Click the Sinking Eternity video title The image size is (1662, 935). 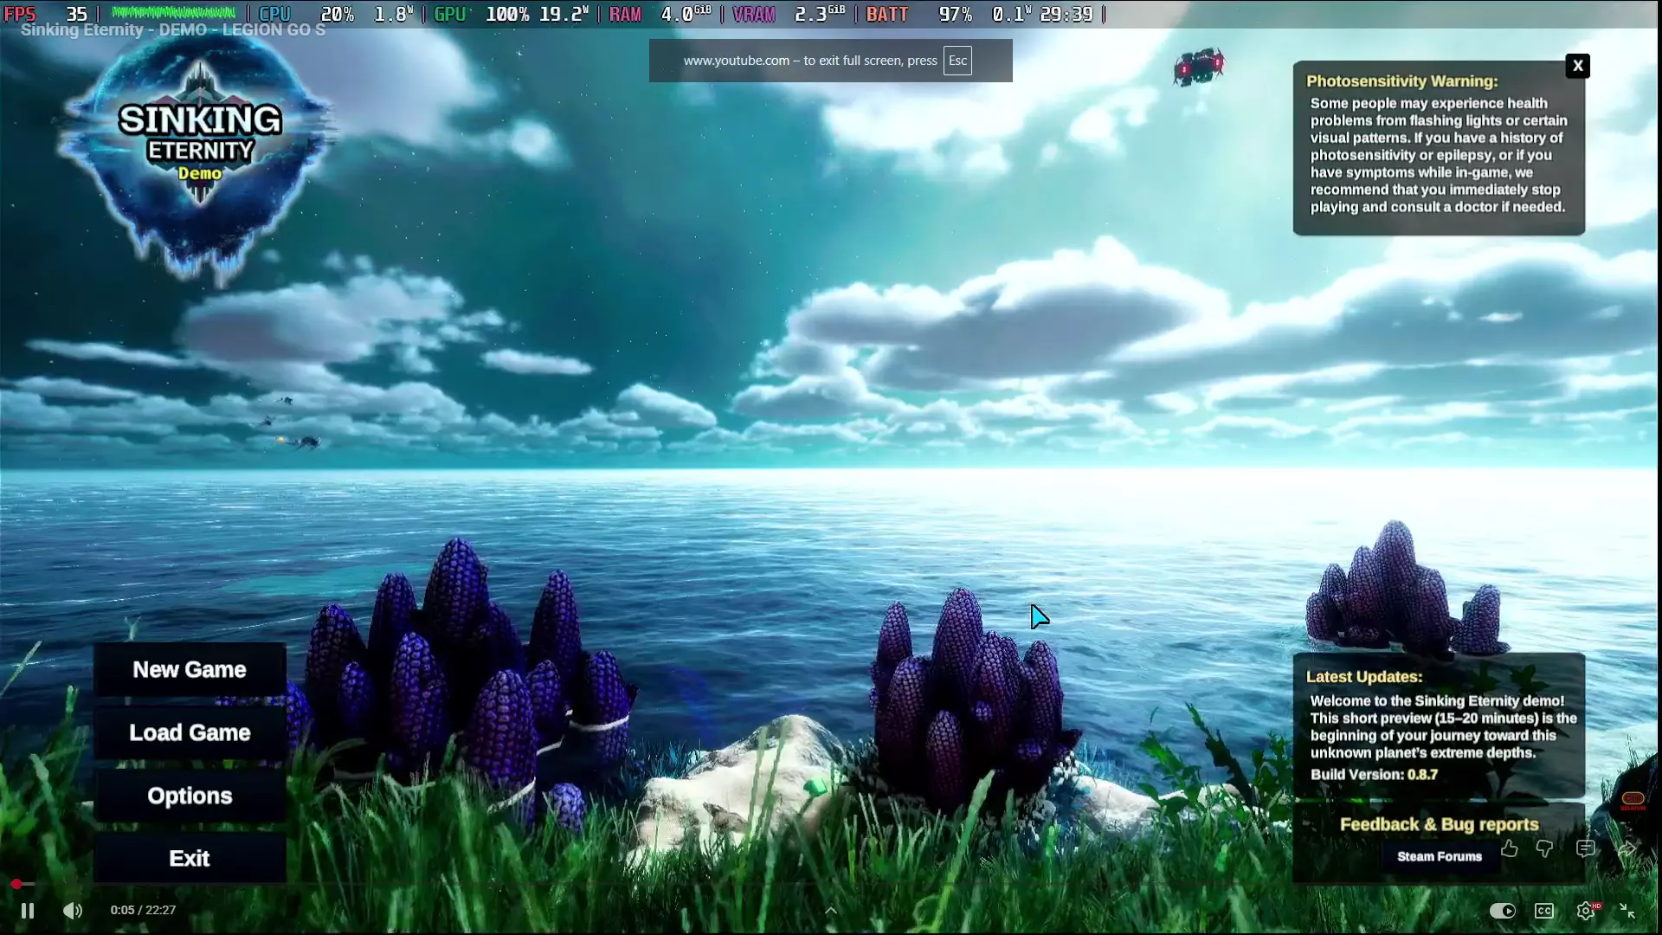tap(173, 29)
